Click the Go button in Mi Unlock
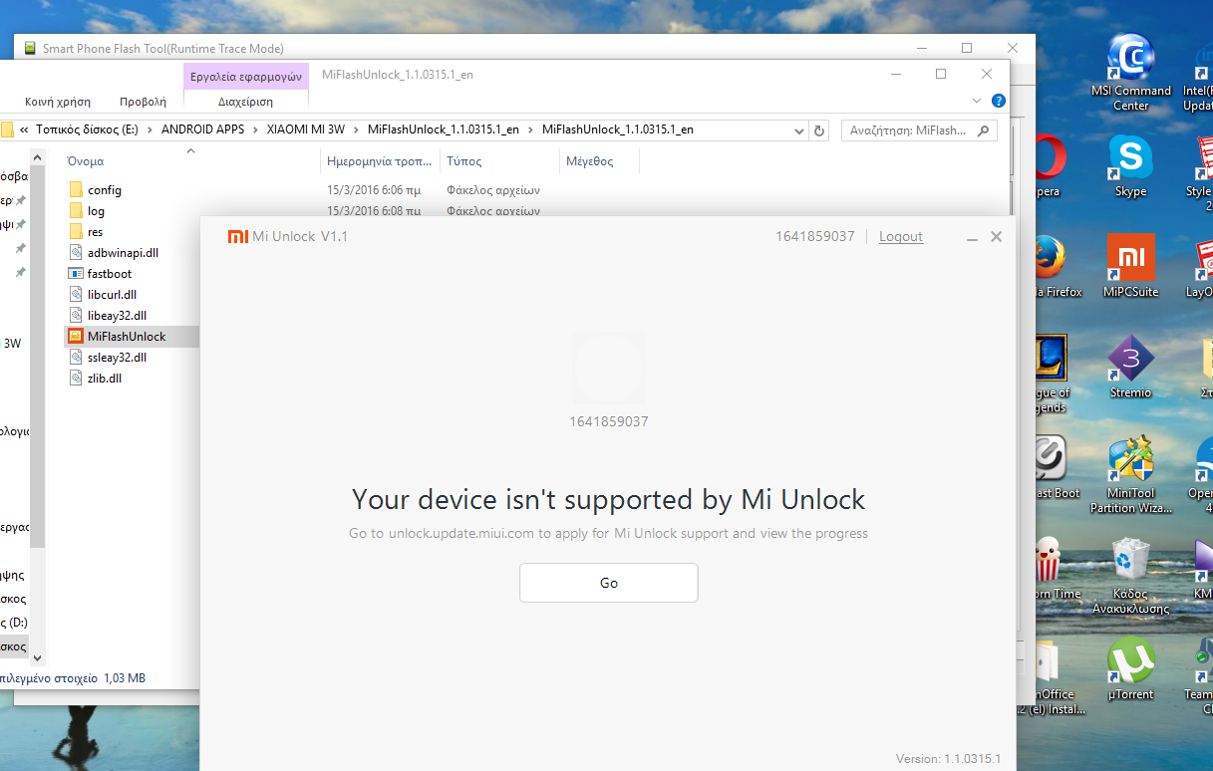This screenshot has height=771, width=1213. coord(608,583)
